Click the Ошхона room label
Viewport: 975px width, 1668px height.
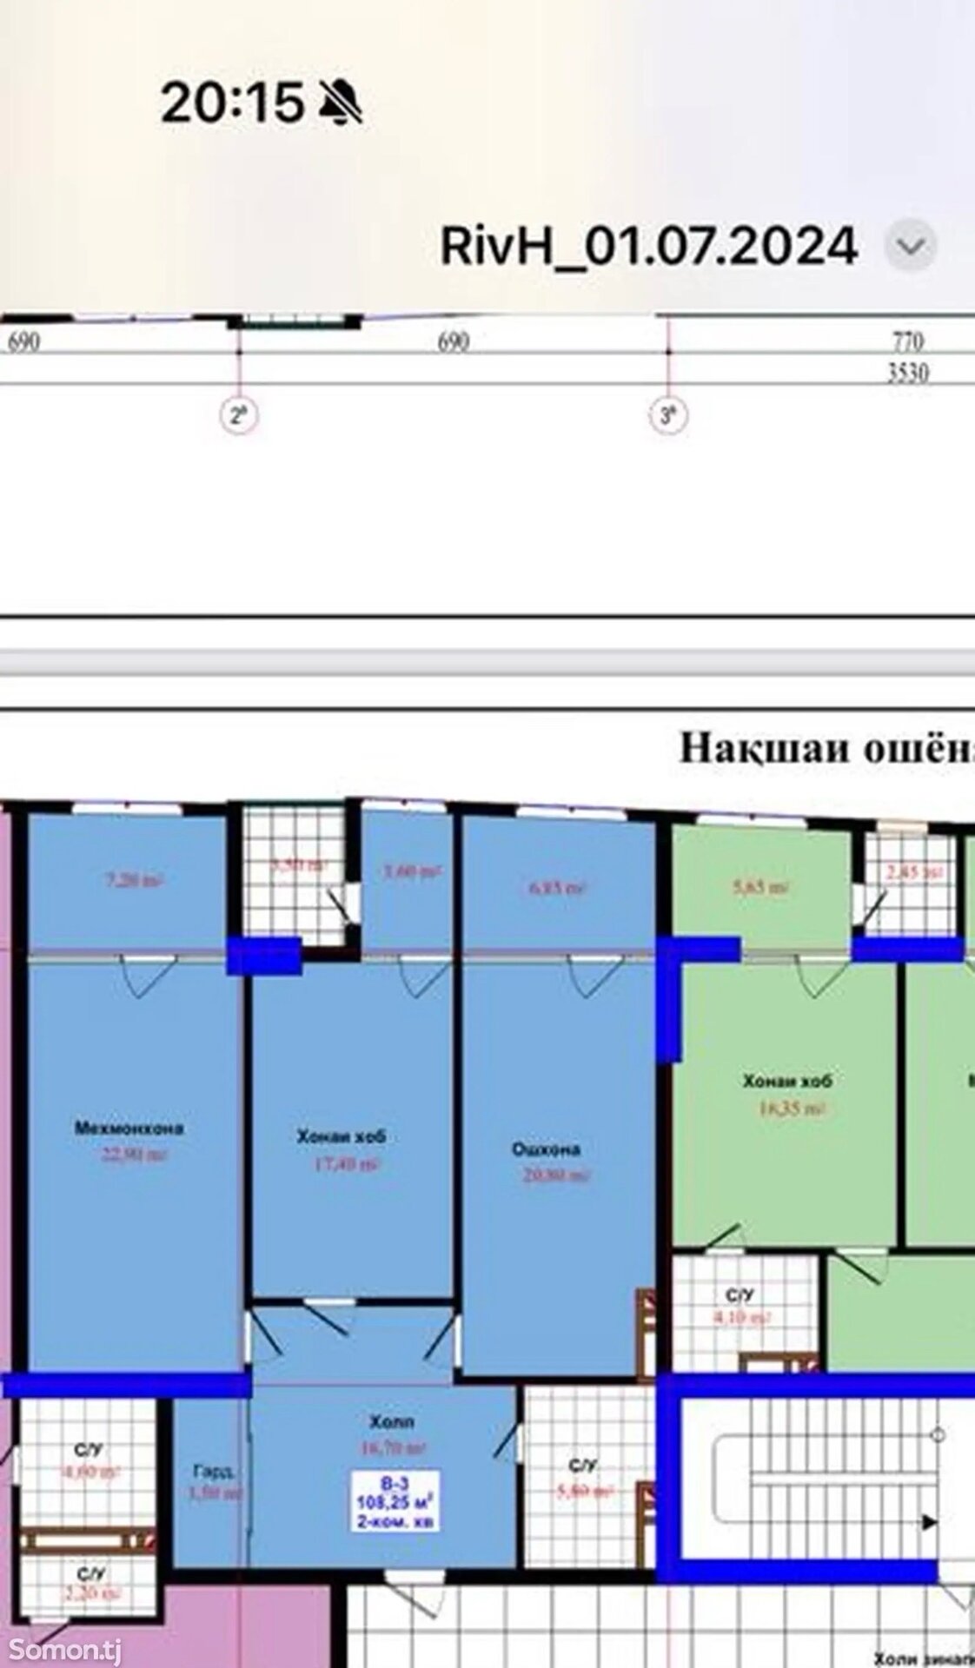[x=546, y=1148]
